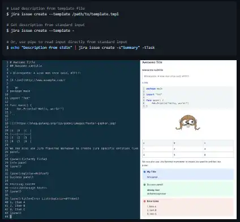Image resolution: width=240 pixels, height=222 pixels.
Task: Click 'func main()' line in rendered code block
Action: pos(155,100)
